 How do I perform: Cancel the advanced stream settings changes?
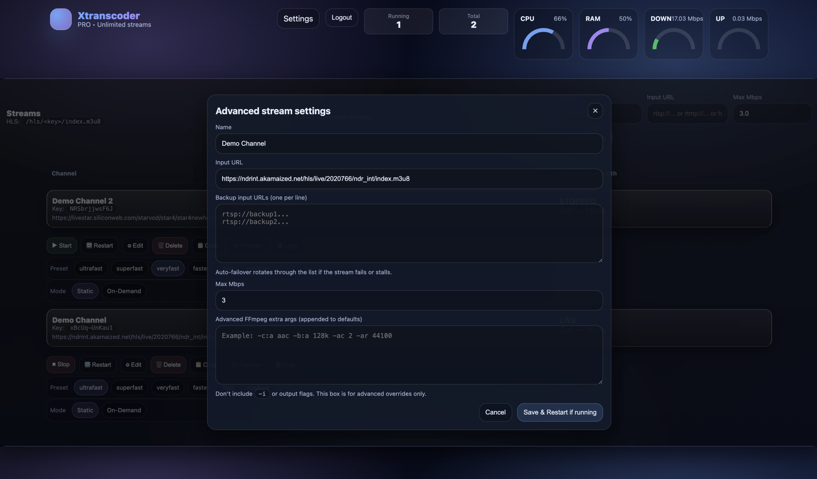tap(495, 412)
